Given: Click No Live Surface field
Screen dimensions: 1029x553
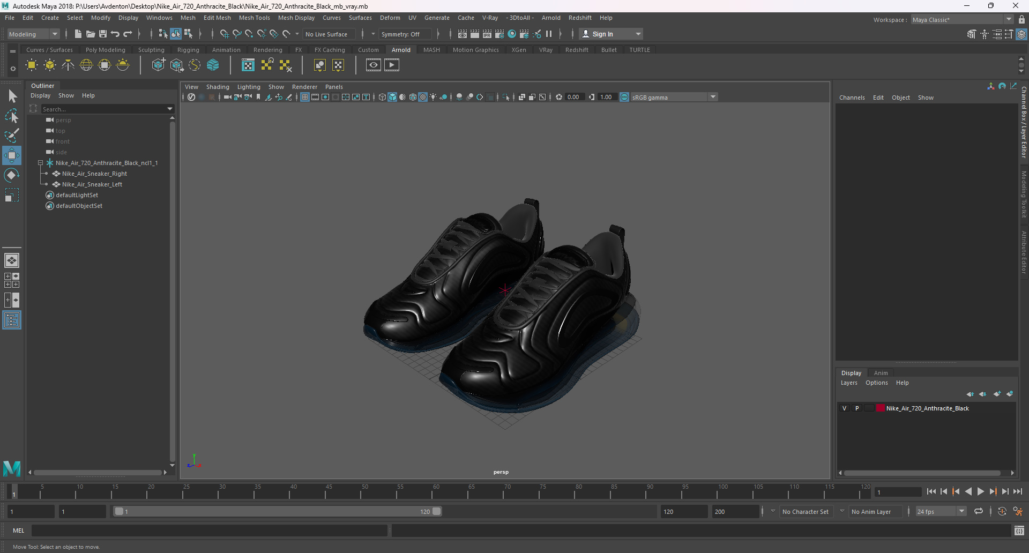Looking at the screenshot, I should pos(329,34).
